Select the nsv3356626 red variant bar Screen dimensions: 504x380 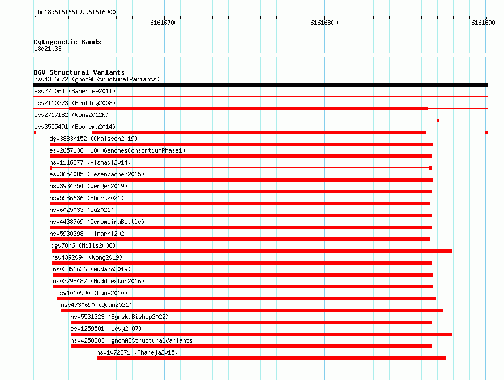tap(243, 275)
